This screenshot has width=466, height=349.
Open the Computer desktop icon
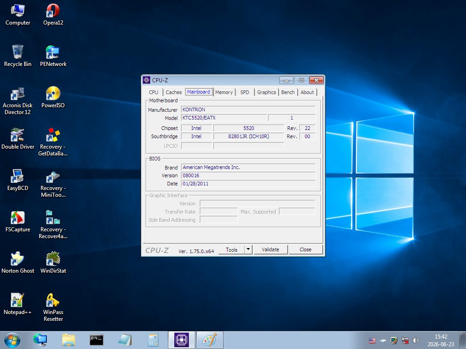(x=18, y=15)
